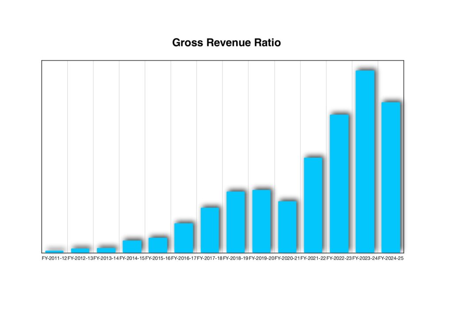Click the FY-2020-21 axis label text

pyautogui.click(x=287, y=258)
